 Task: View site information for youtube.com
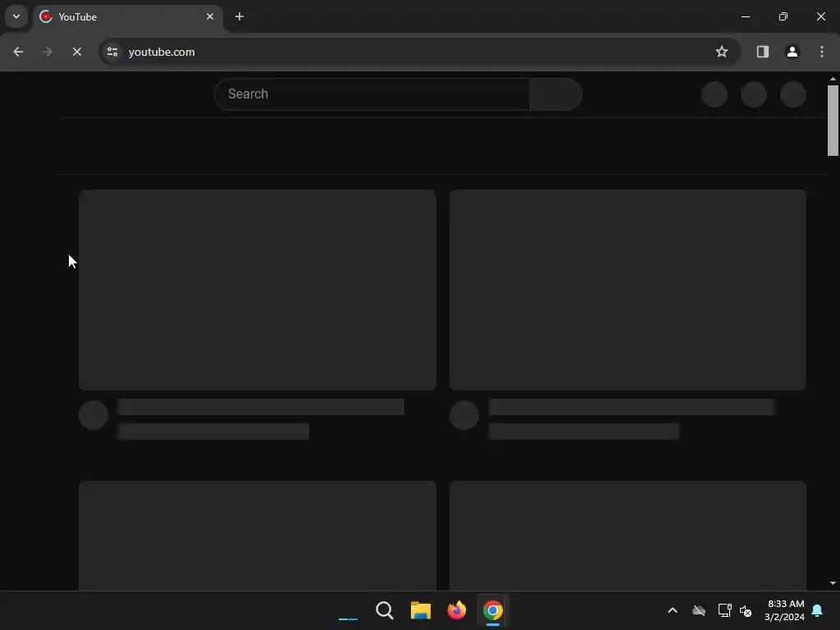click(x=112, y=52)
